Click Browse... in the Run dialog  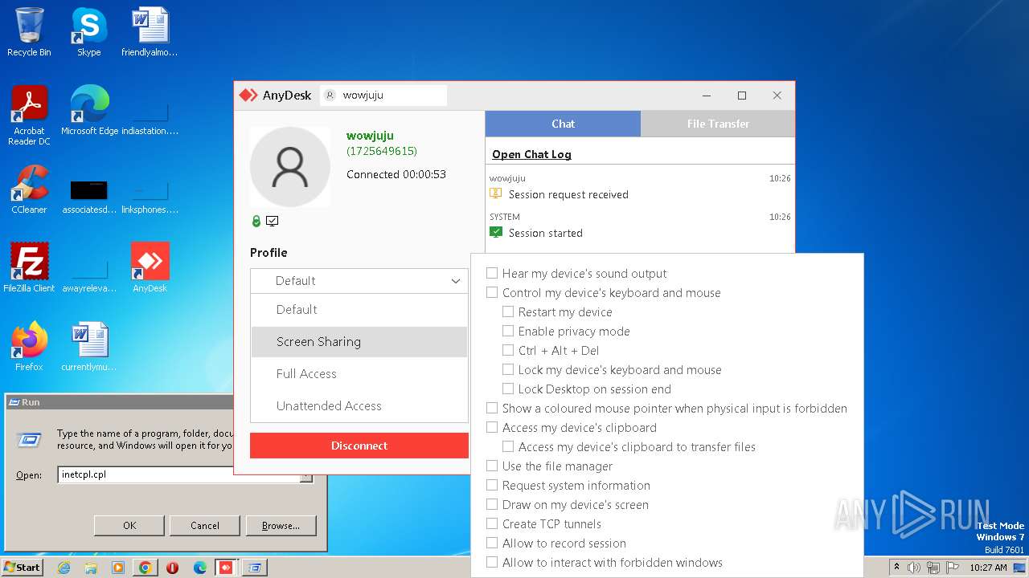pyautogui.click(x=281, y=526)
